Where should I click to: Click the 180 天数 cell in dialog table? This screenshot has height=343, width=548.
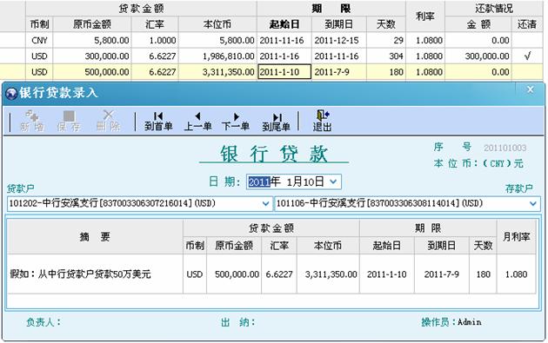coord(483,274)
